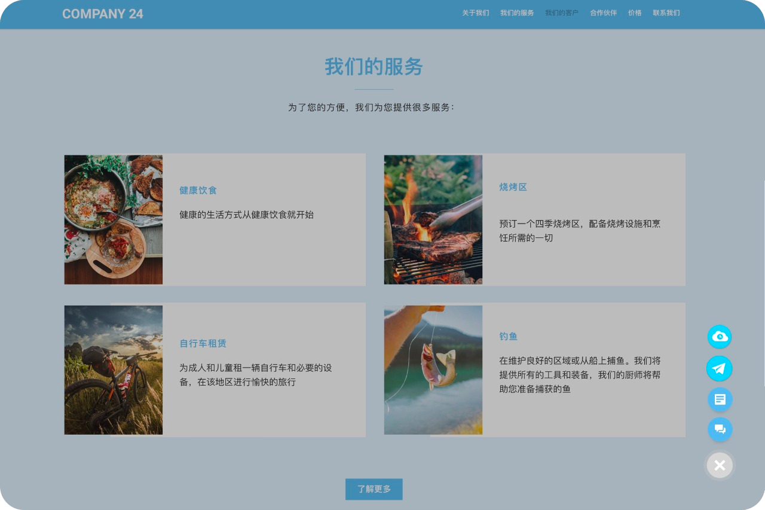This screenshot has width=765, height=510.
Task: Click the form note floating icon
Action: click(720, 399)
